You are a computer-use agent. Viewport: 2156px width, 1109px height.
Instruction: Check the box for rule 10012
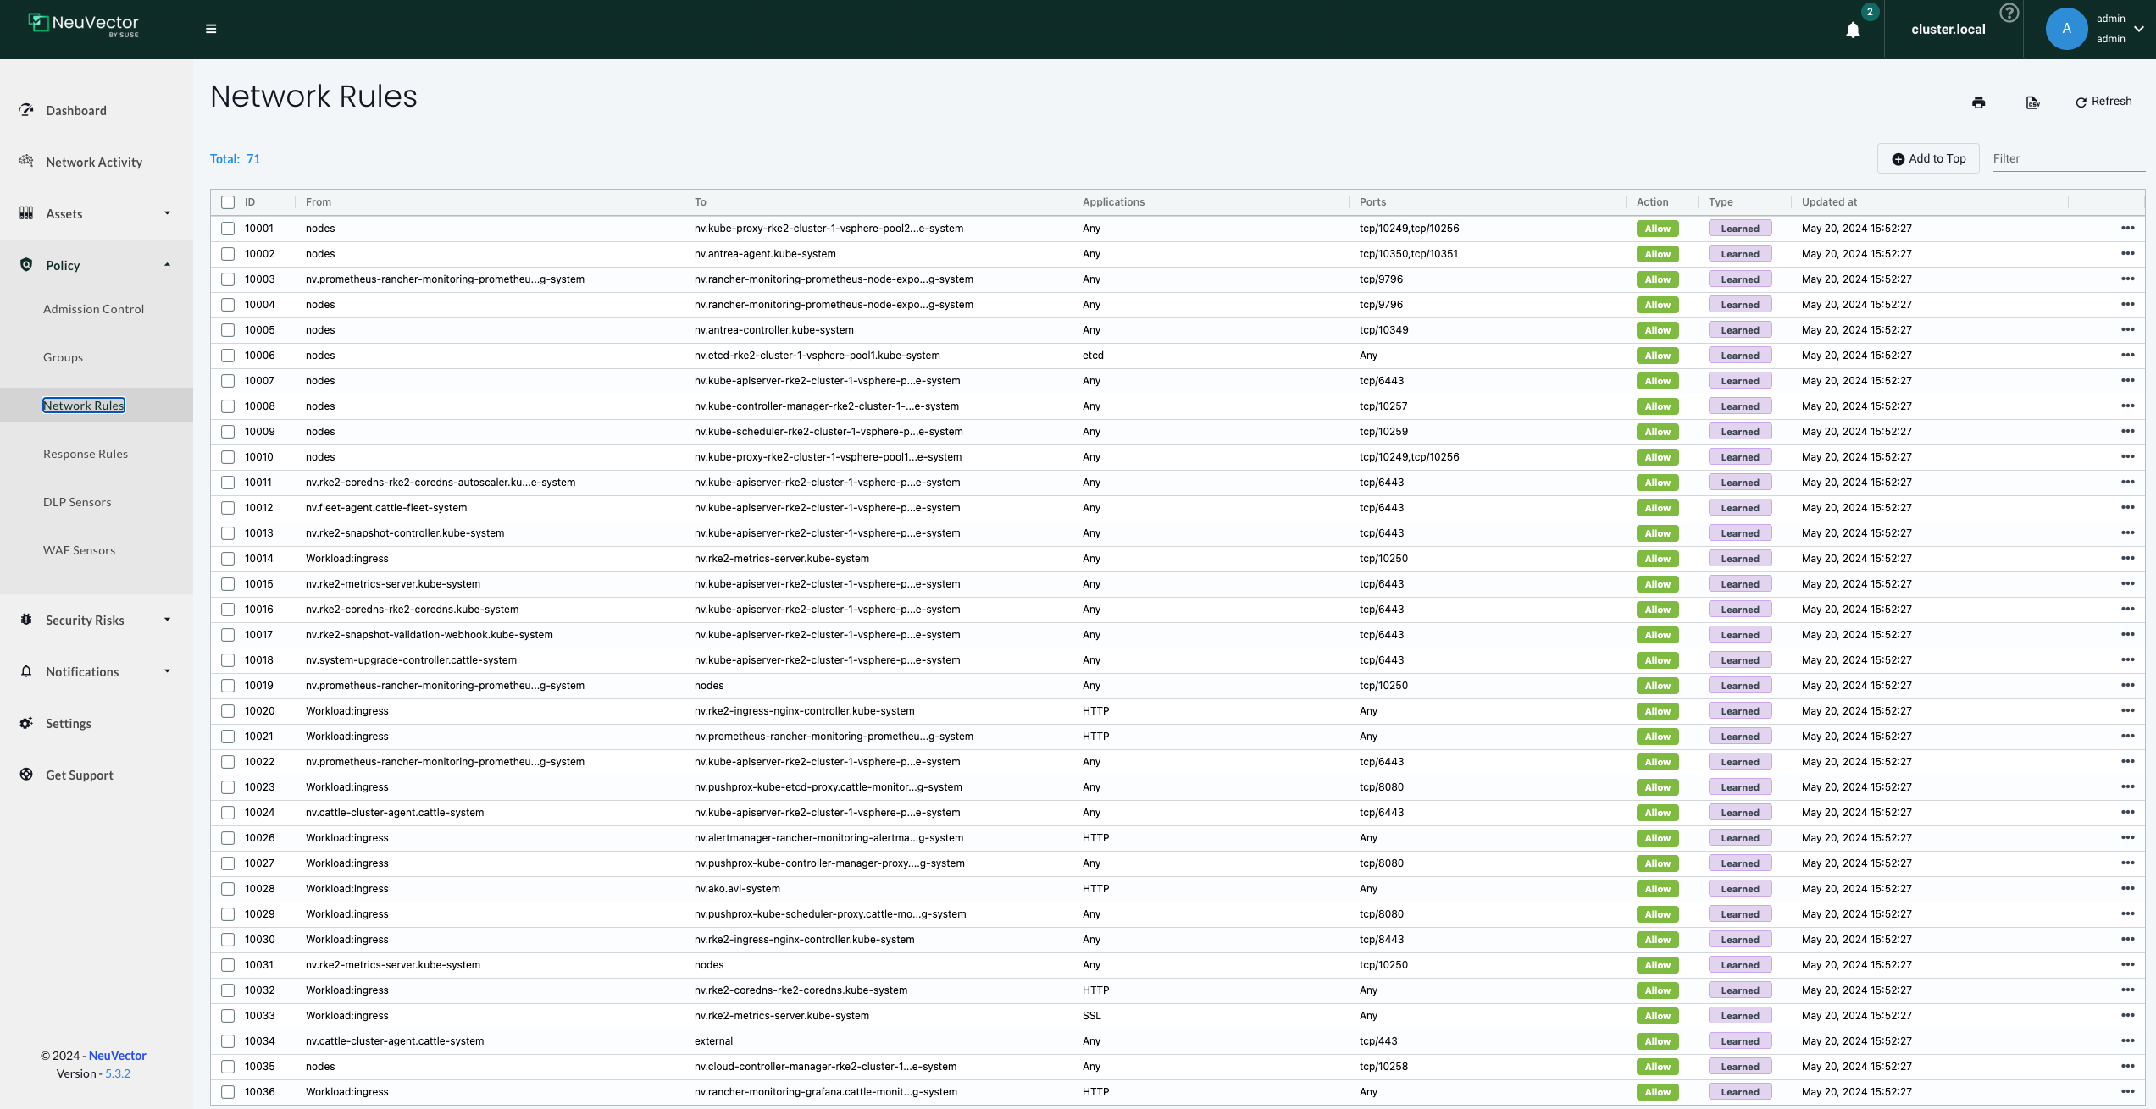tap(228, 508)
